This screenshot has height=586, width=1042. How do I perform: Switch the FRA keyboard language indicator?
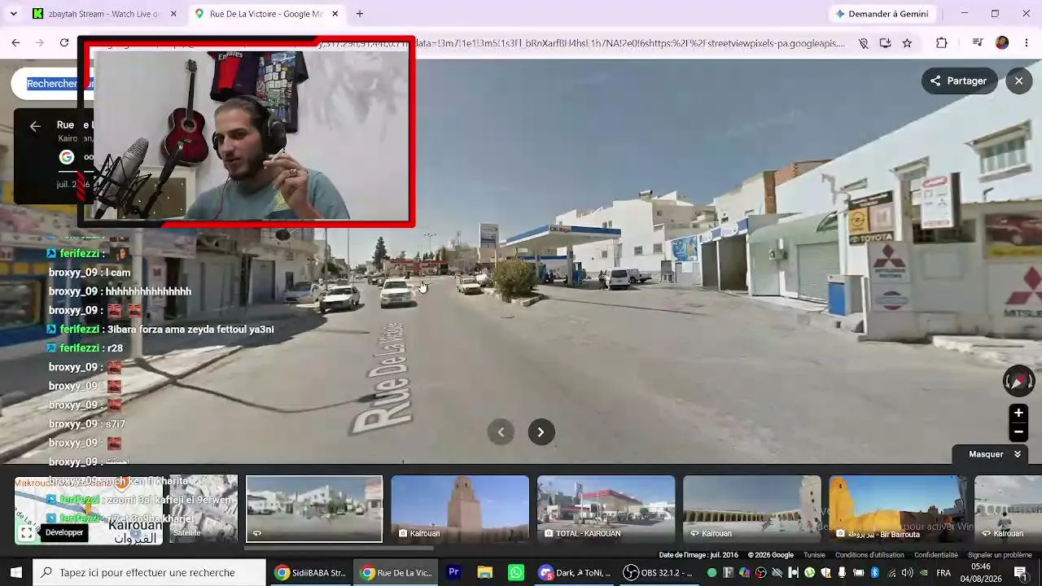(x=943, y=573)
